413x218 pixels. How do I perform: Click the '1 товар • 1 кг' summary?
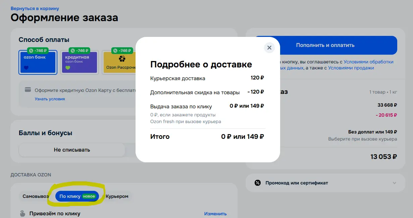(383, 92)
